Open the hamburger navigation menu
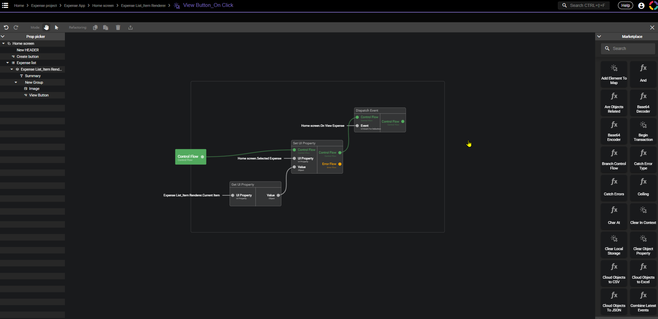Image resolution: width=658 pixels, height=319 pixels. pos(5,5)
